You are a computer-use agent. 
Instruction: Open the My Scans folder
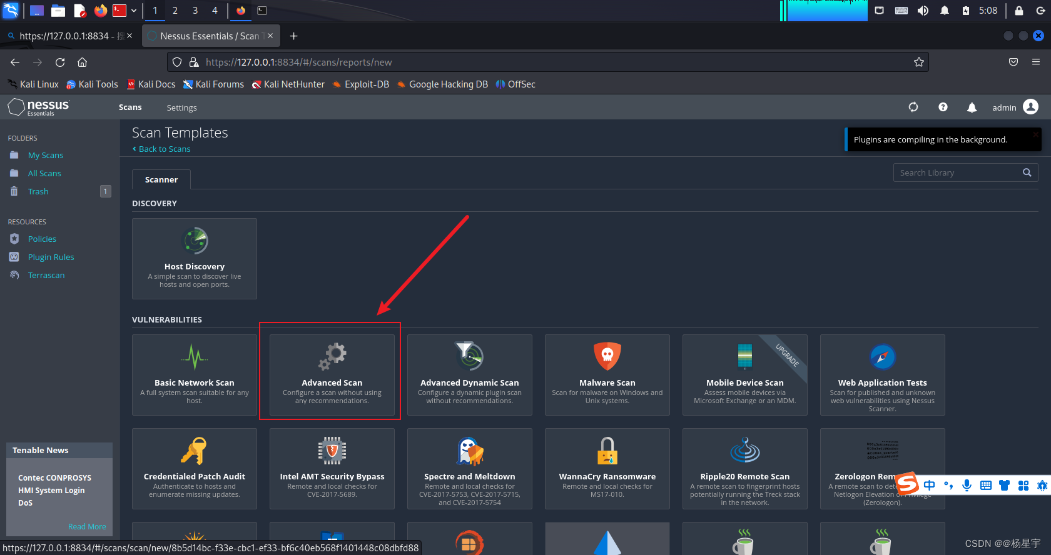click(45, 155)
